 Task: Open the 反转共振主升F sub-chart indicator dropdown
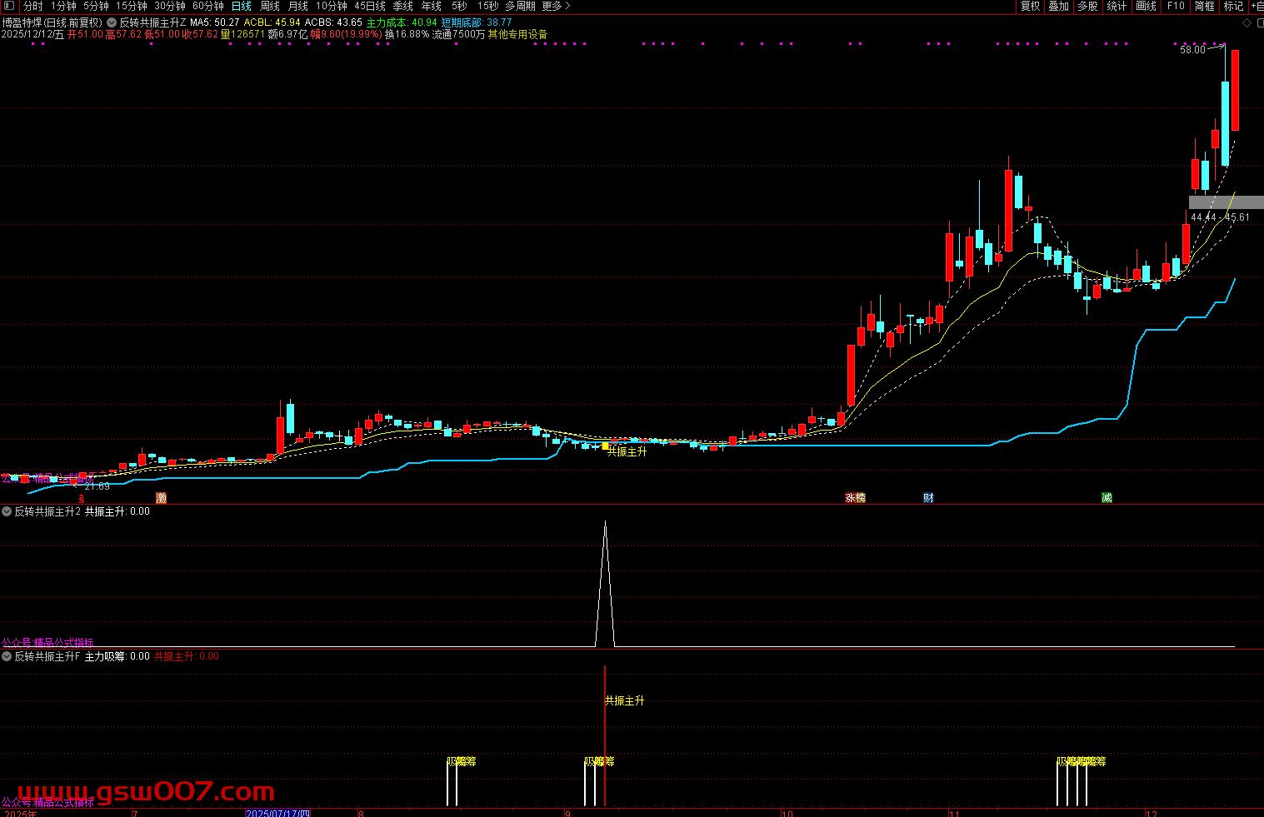[7, 656]
